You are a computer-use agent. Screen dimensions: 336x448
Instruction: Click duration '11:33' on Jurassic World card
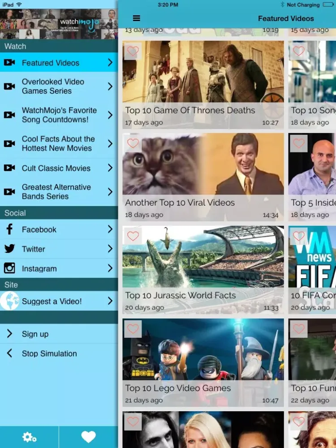(x=271, y=308)
